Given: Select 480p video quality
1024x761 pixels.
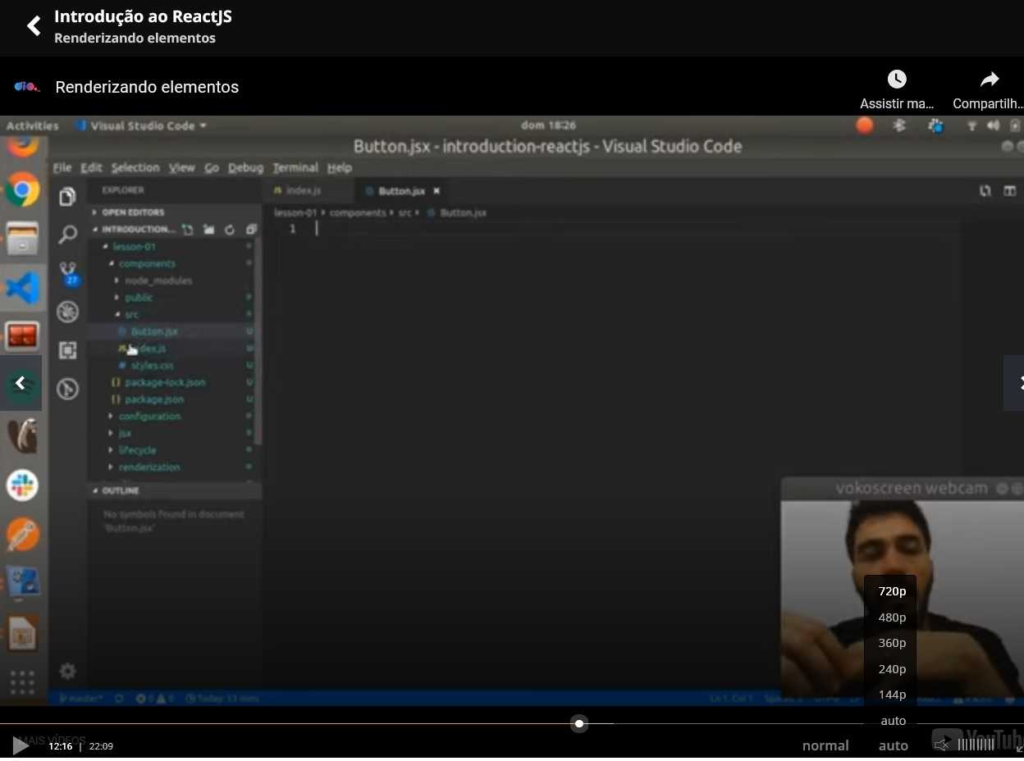Looking at the screenshot, I should tap(892, 617).
